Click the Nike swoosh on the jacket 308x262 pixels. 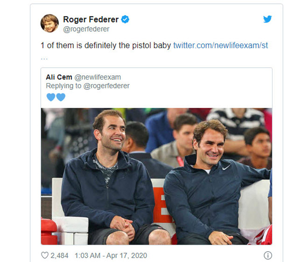click(x=226, y=167)
